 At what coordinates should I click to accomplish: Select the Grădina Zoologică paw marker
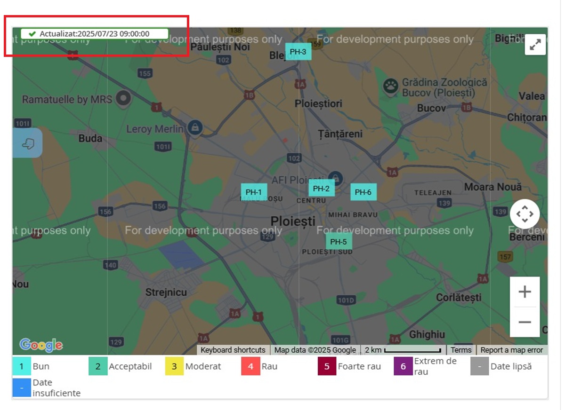click(390, 86)
